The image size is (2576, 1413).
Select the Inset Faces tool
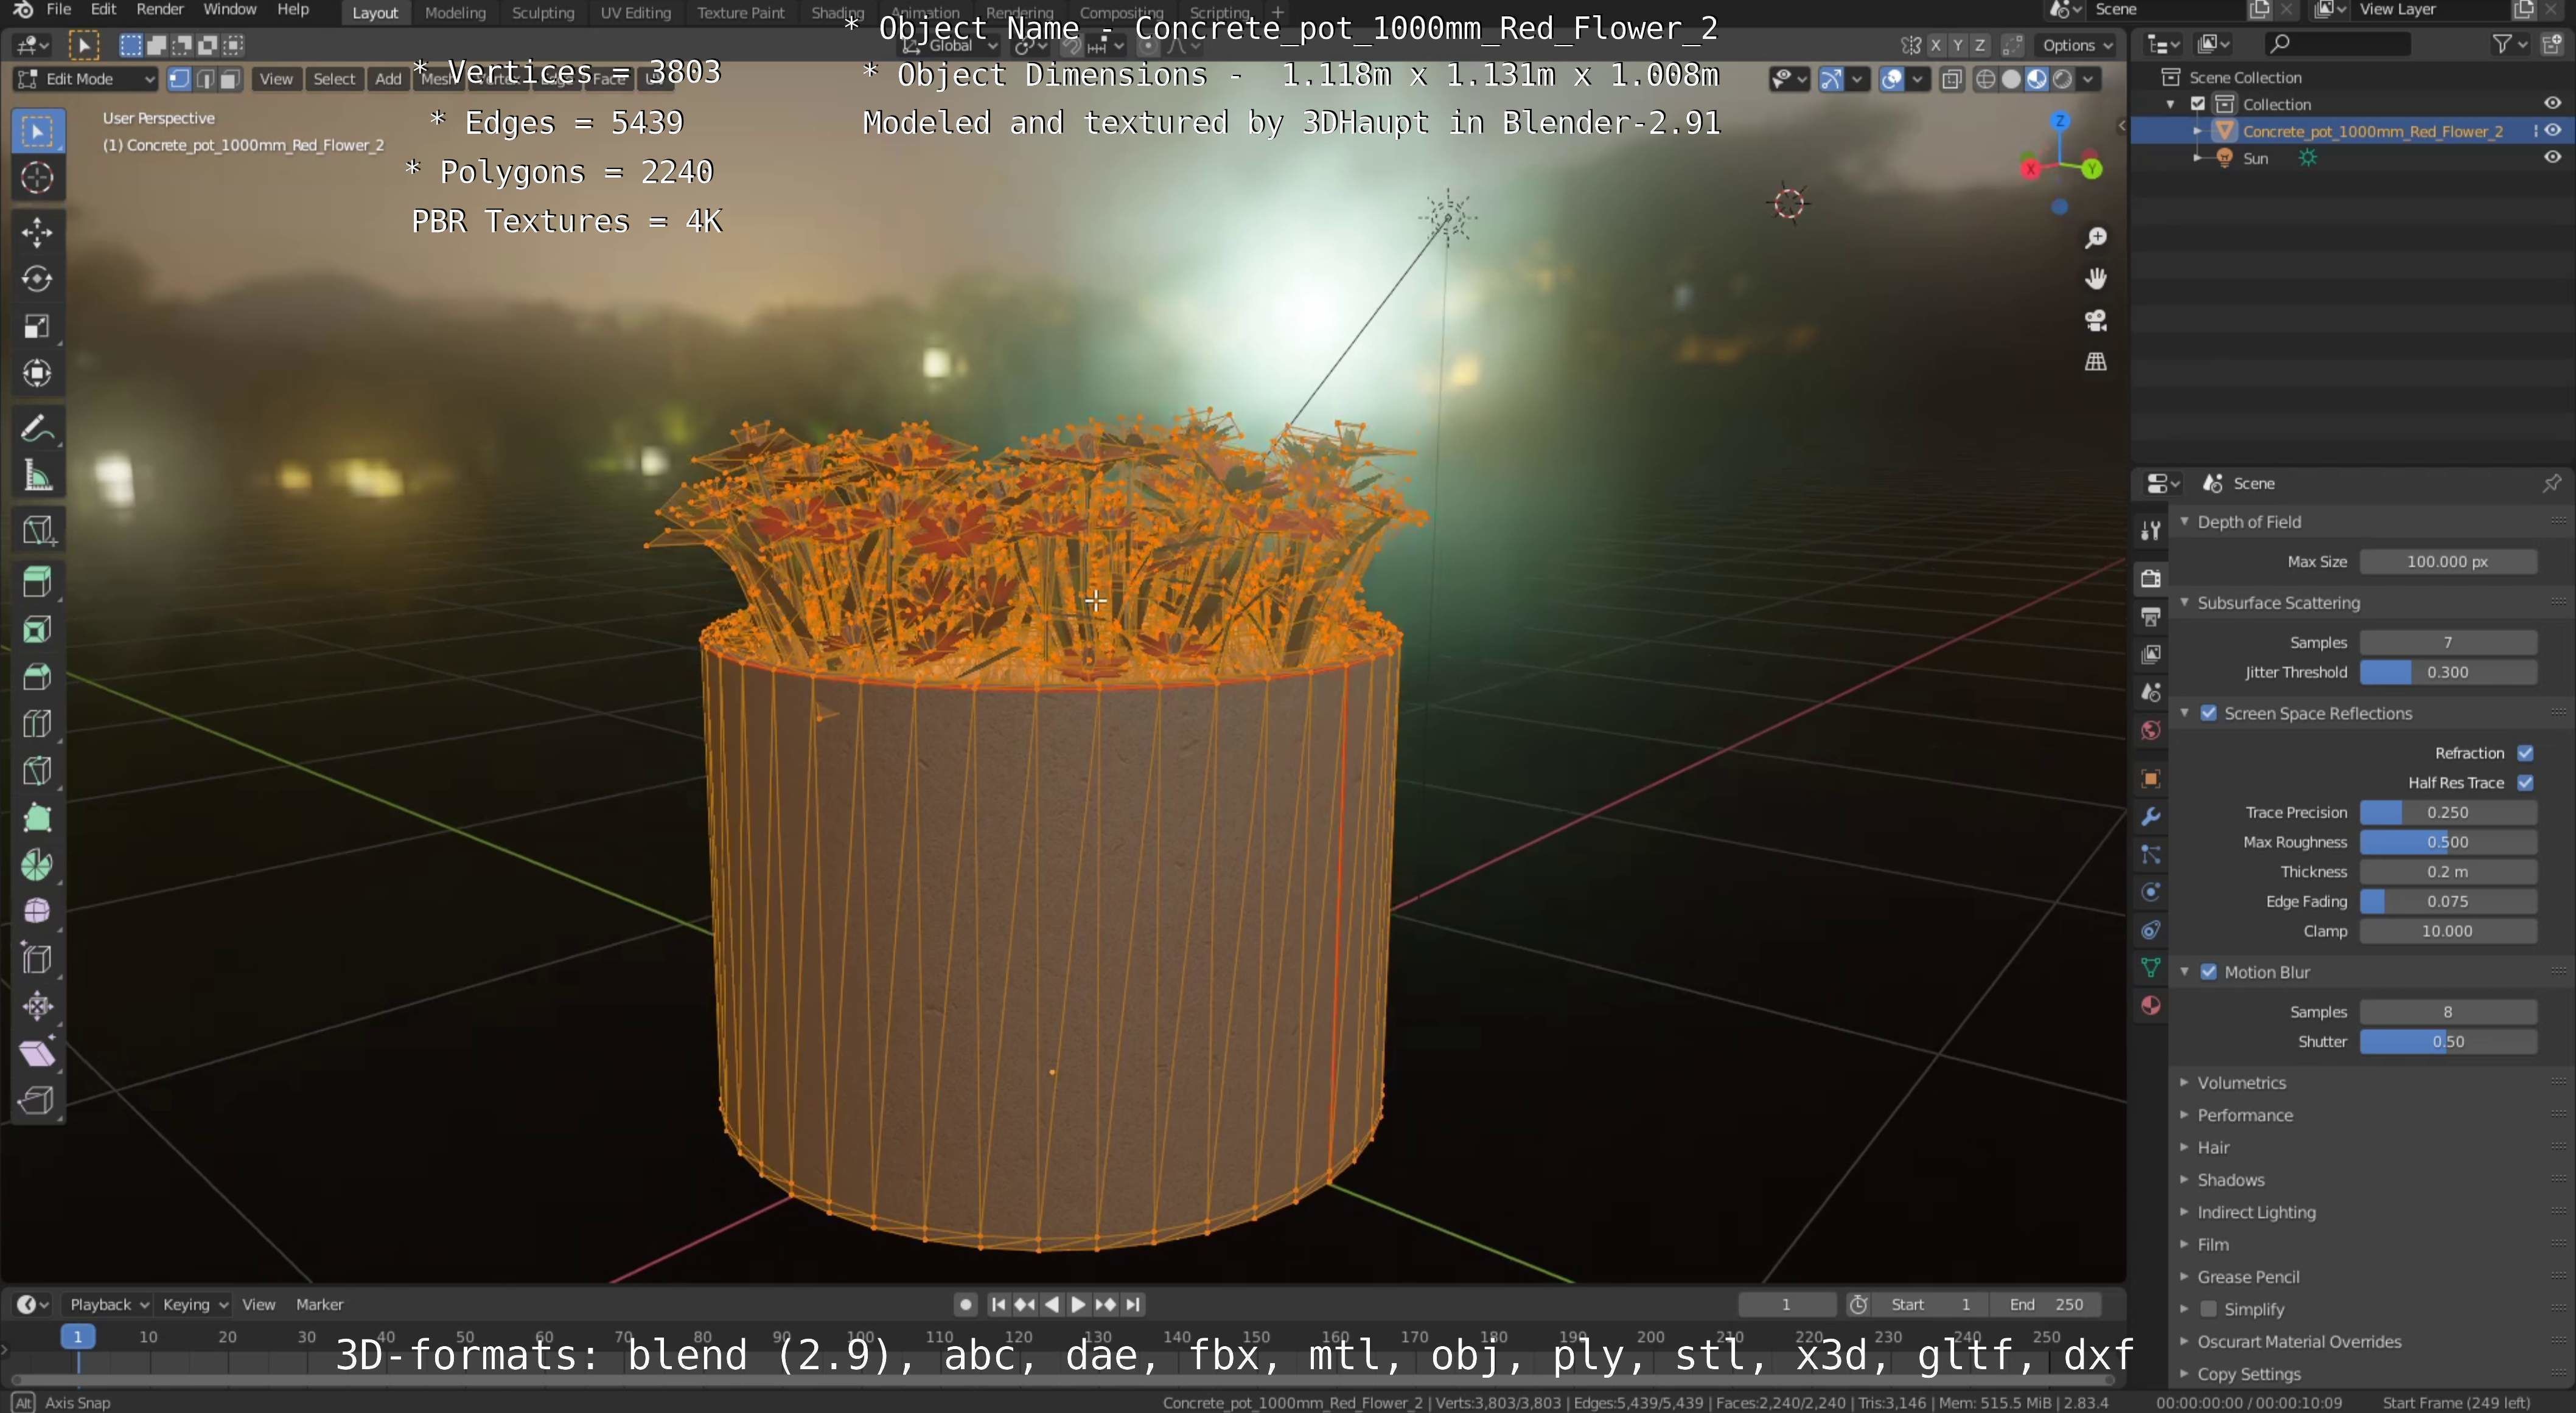coord(37,630)
